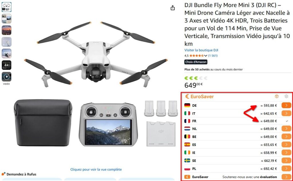Select the city sunset thumbnail
The image size is (293, 181).
pyautogui.click(x=7, y=30)
